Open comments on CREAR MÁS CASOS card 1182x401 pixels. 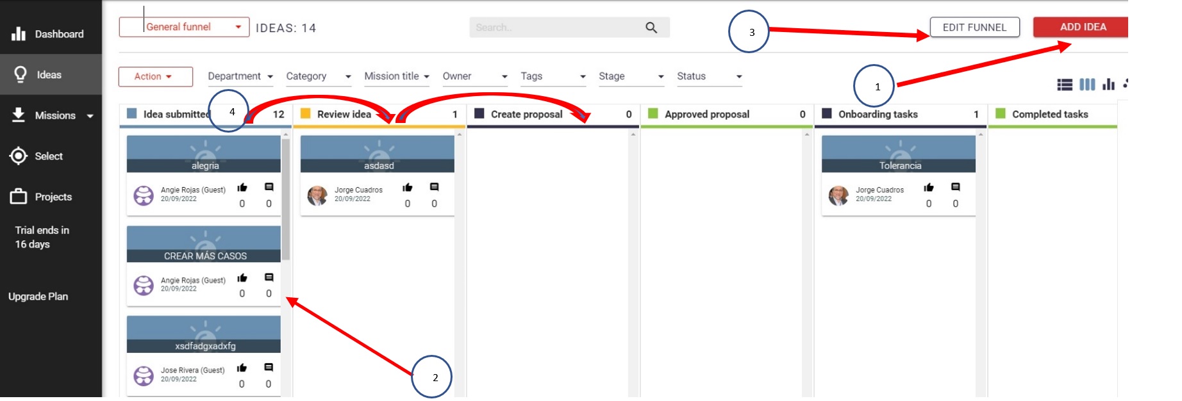[269, 277]
